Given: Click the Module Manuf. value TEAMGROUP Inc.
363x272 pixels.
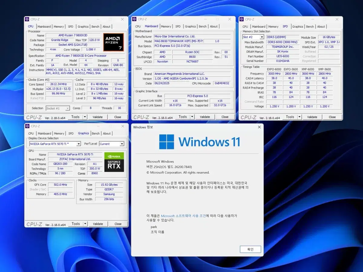Looking at the screenshot, I should 282,47.
